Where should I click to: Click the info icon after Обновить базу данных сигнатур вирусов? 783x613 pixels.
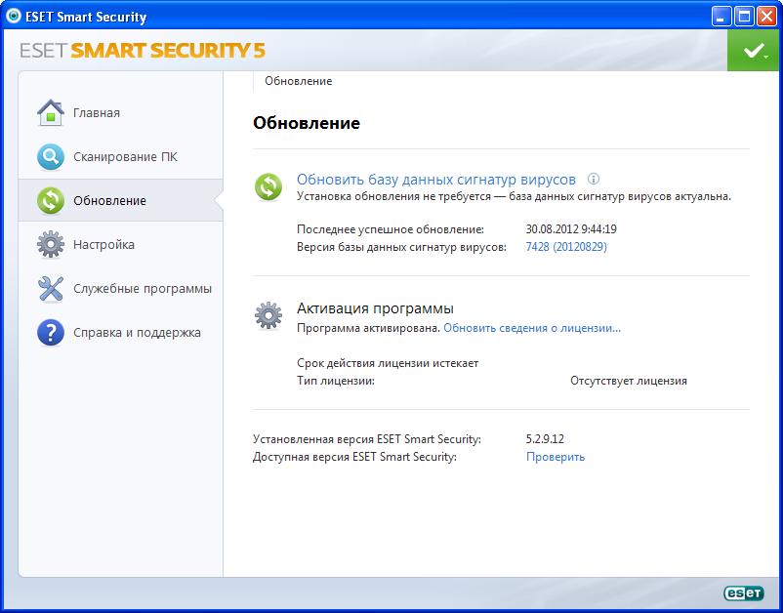pyautogui.click(x=594, y=179)
